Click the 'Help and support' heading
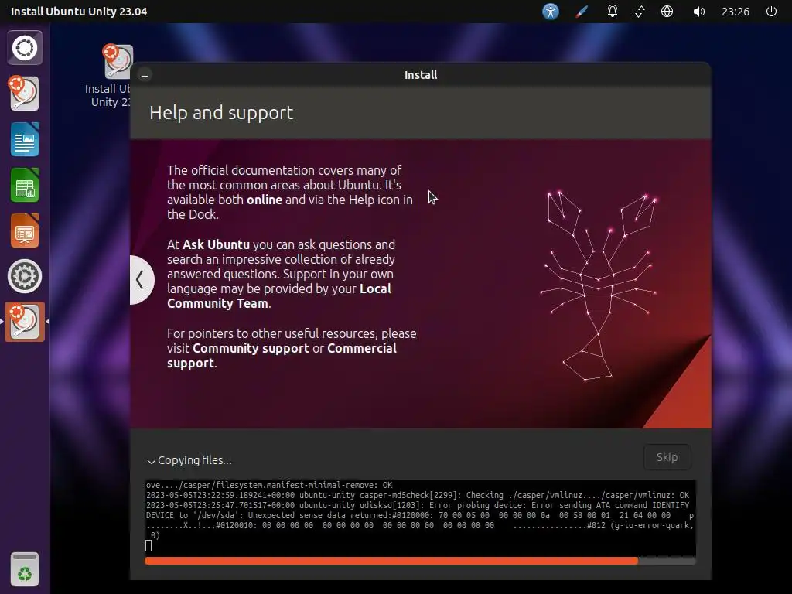Screen dimensions: 792x594 point(221,113)
